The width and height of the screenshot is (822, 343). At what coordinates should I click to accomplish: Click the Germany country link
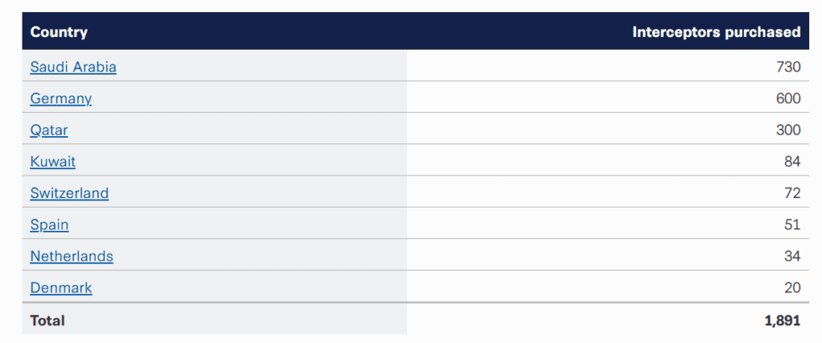(61, 99)
